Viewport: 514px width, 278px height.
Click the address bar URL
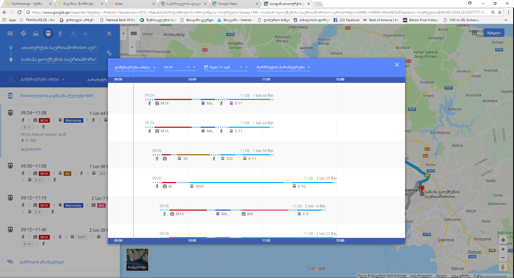click(x=259, y=12)
